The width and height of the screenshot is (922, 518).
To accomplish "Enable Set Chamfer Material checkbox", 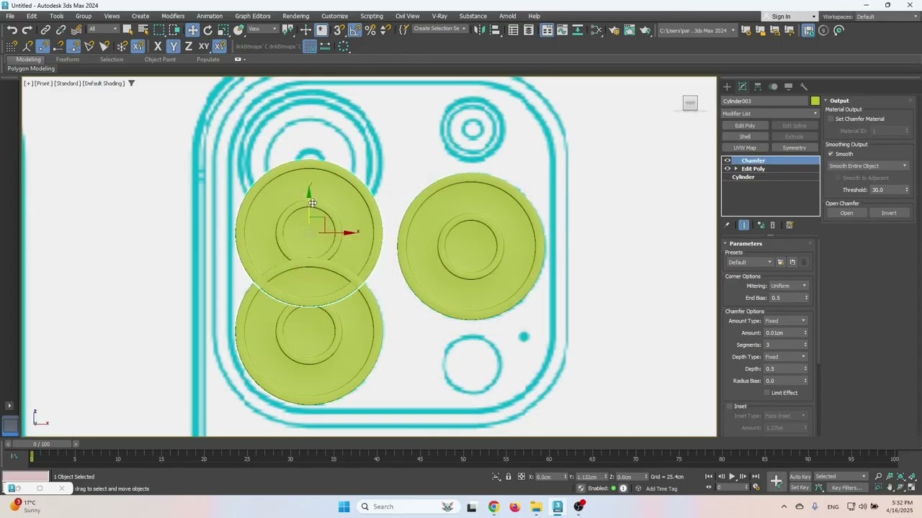I will tap(831, 119).
